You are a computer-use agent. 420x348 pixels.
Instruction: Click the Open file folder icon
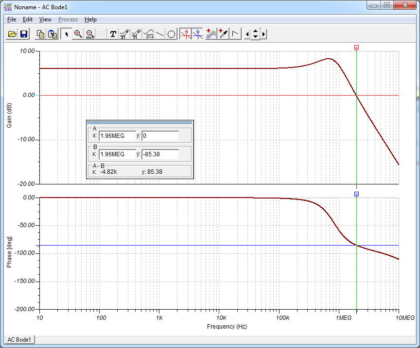(x=12, y=34)
